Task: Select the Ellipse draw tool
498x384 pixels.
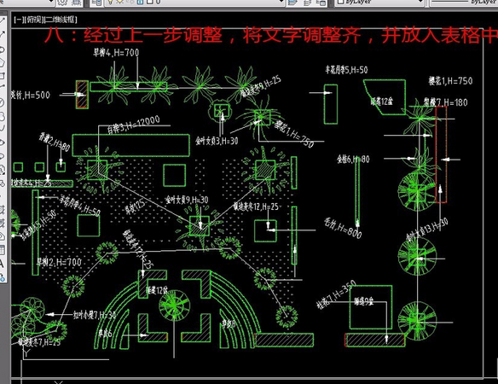Action: 2,143
